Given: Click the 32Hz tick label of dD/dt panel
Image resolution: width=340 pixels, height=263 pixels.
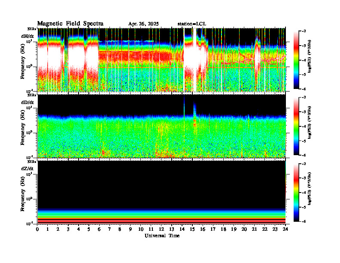Looking at the screenshot, I should pyautogui.click(x=32, y=95).
